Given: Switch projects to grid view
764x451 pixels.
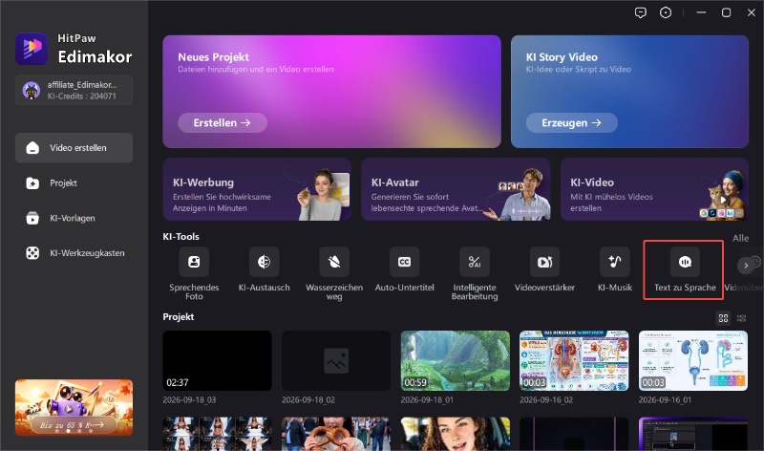Looking at the screenshot, I should [723, 318].
